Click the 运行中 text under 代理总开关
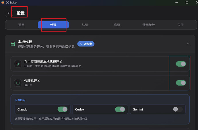The width and height of the screenshot is (198, 130). [28, 85]
